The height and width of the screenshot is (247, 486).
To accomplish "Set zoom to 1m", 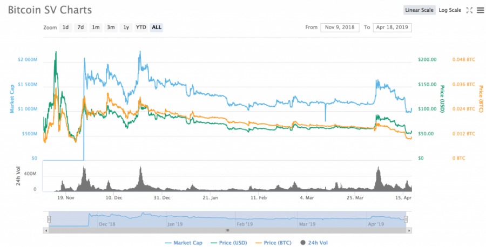I will coord(96,28).
